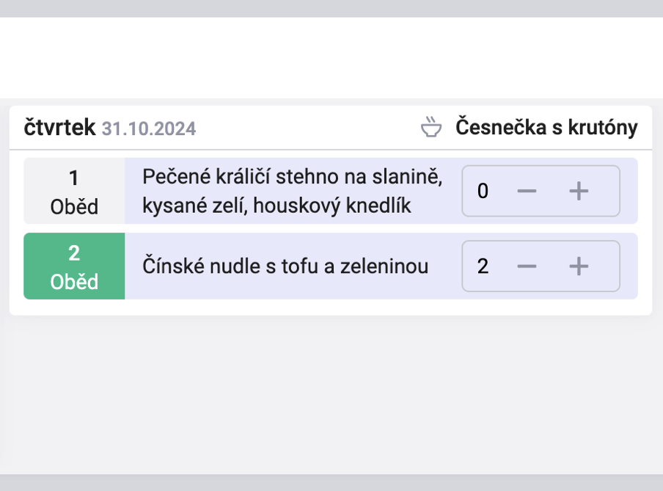663x491 pixels.
Task: Click the date 31.10.2024
Action: click(149, 129)
